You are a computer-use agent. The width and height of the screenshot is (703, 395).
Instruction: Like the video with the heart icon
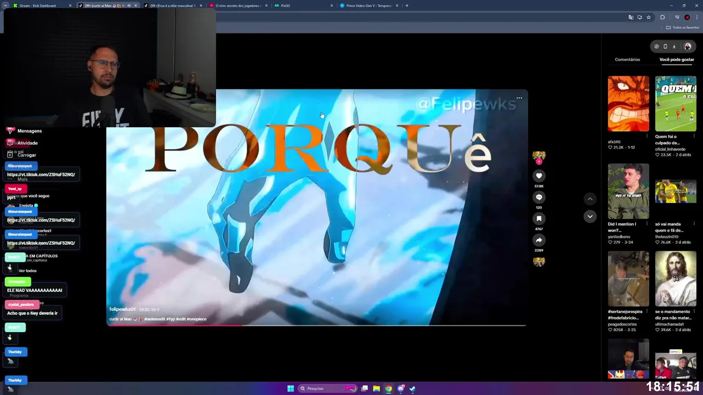point(539,176)
